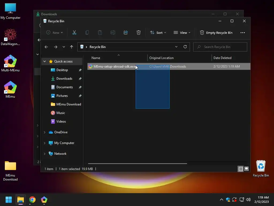Screen dimensions: 274x206
Task: Click File Explorer in the taskbar
Action: 21,200
